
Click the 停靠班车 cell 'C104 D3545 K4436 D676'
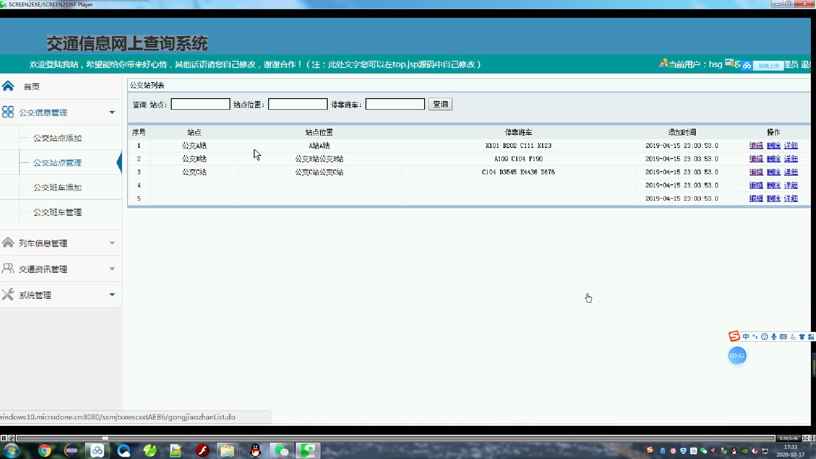(x=518, y=172)
